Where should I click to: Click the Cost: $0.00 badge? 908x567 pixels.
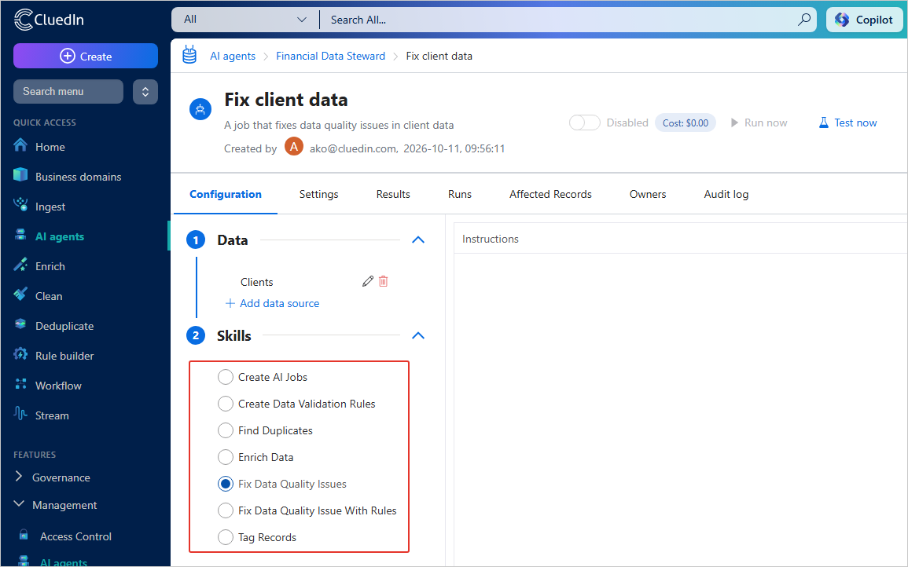click(x=685, y=123)
